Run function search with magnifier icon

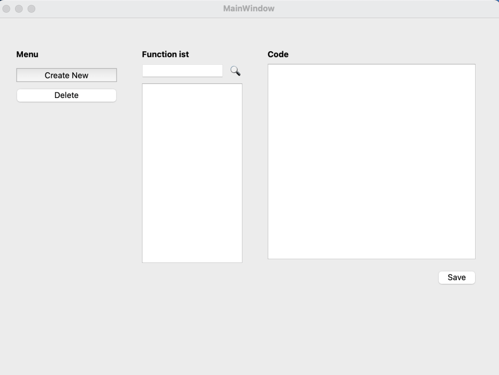point(235,71)
